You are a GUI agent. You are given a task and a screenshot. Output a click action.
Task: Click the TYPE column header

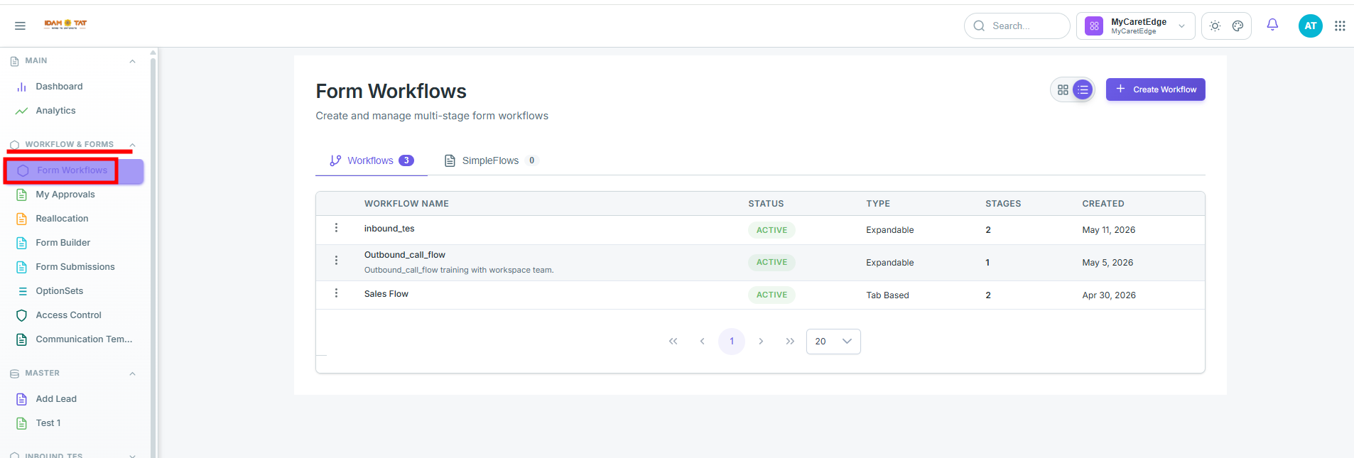tap(878, 204)
